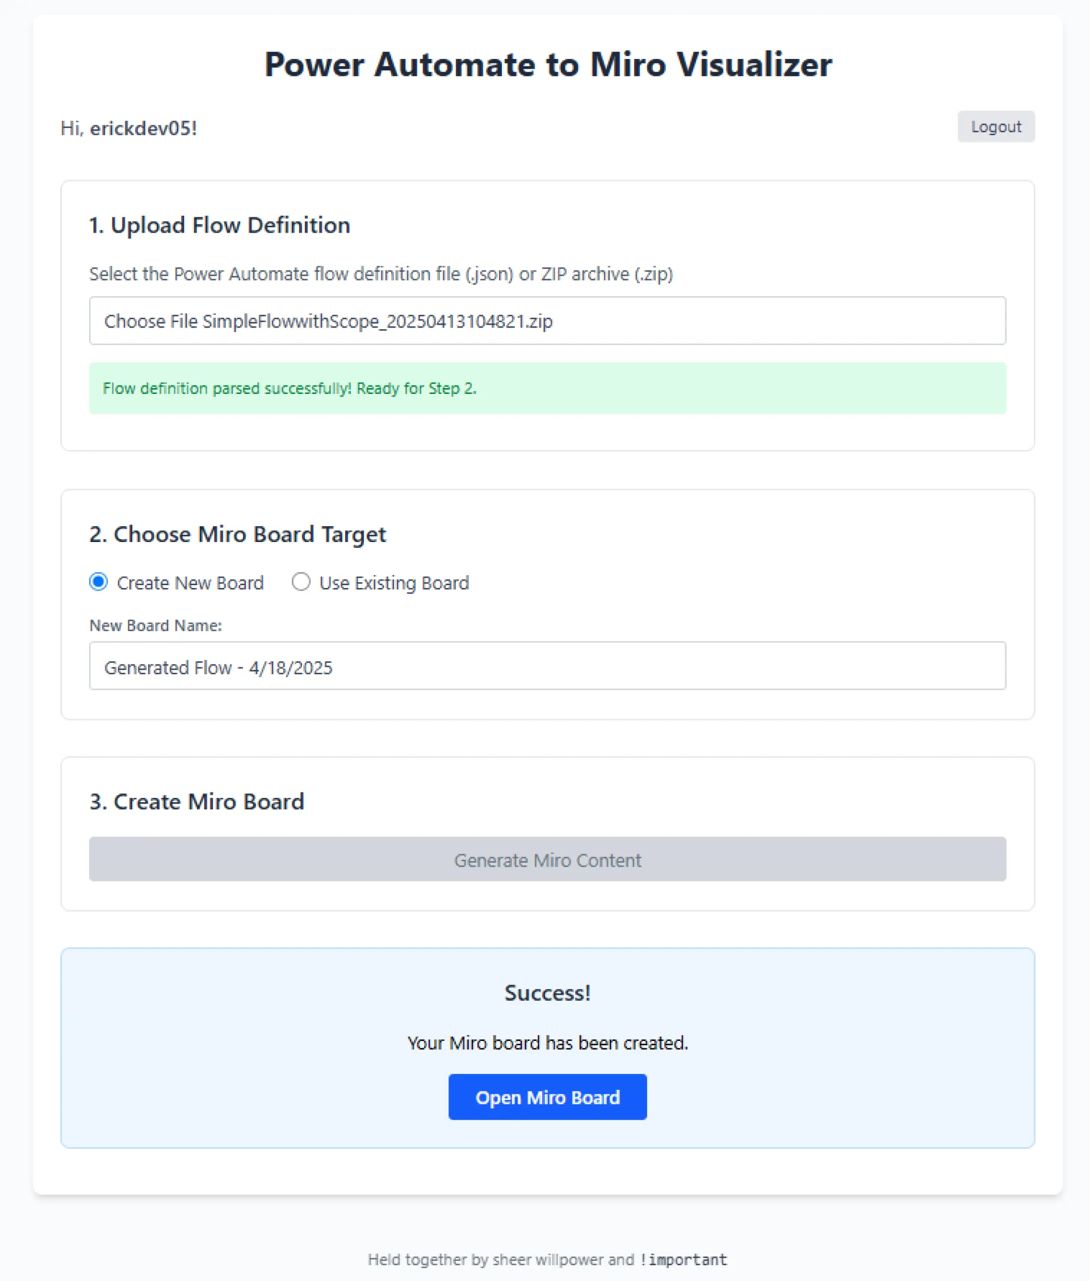Select the Use Existing Board radio option
This screenshot has width=1090, height=1281.
(x=301, y=582)
